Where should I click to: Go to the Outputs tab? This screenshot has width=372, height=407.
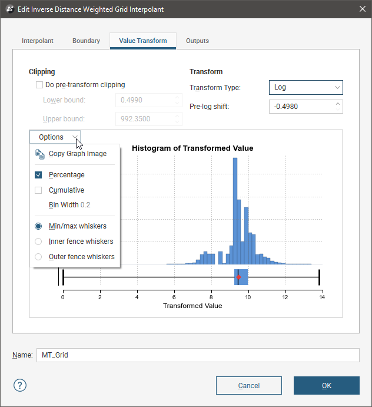coord(197,41)
